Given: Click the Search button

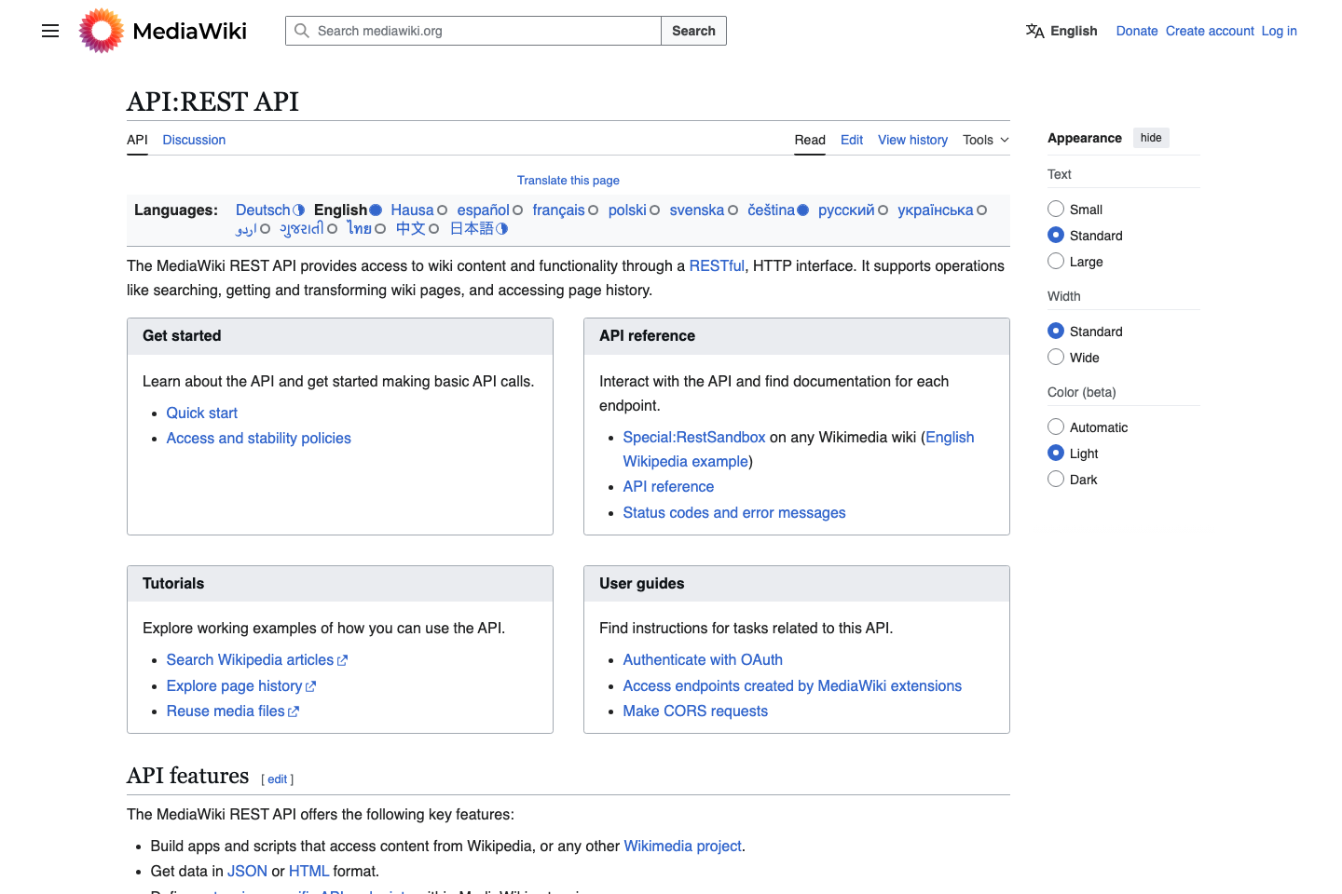Looking at the screenshot, I should click(x=693, y=31).
